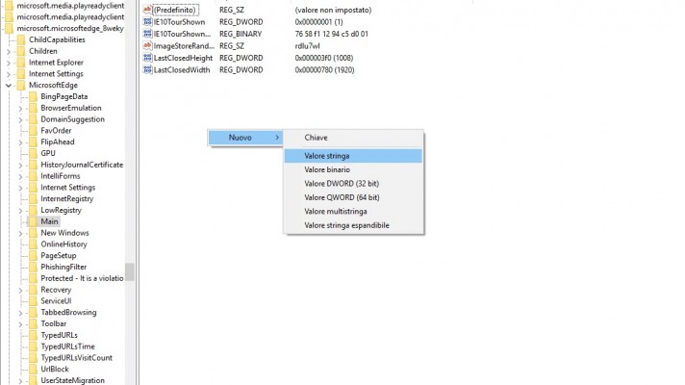Open the Nuovo context menu item

click(x=245, y=138)
